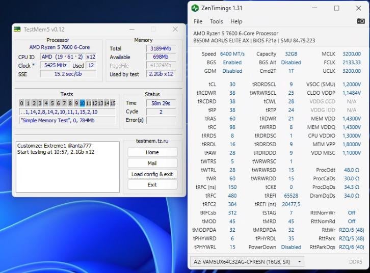Click the TestMem5 RAM icon in its title bar
370x273 pixels.
point(17,29)
